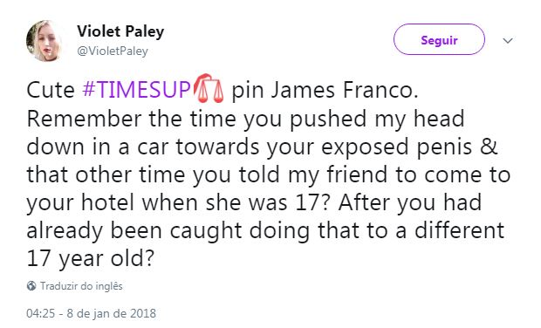This screenshot has height=328, width=541.
Task: Click the final line 17 year old?
Action: coord(90,258)
